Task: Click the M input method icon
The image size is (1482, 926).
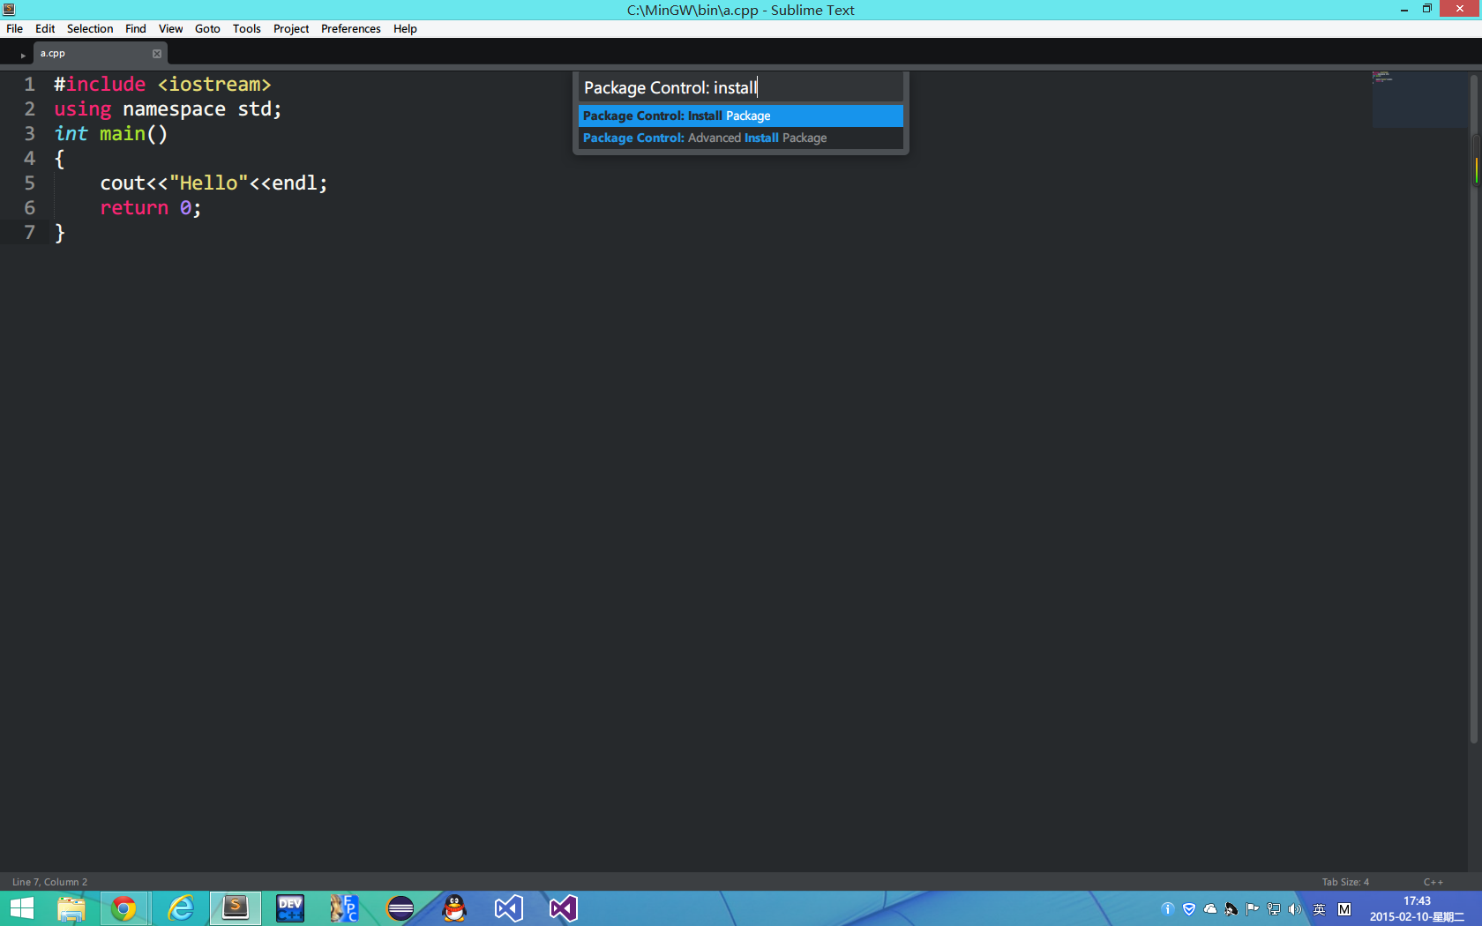Action: pyautogui.click(x=1344, y=909)
